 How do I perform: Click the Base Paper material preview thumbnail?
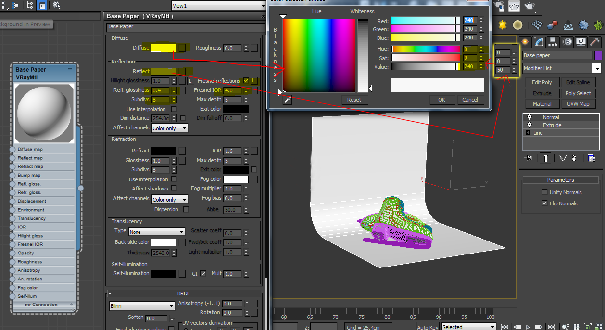click(44, 113)
